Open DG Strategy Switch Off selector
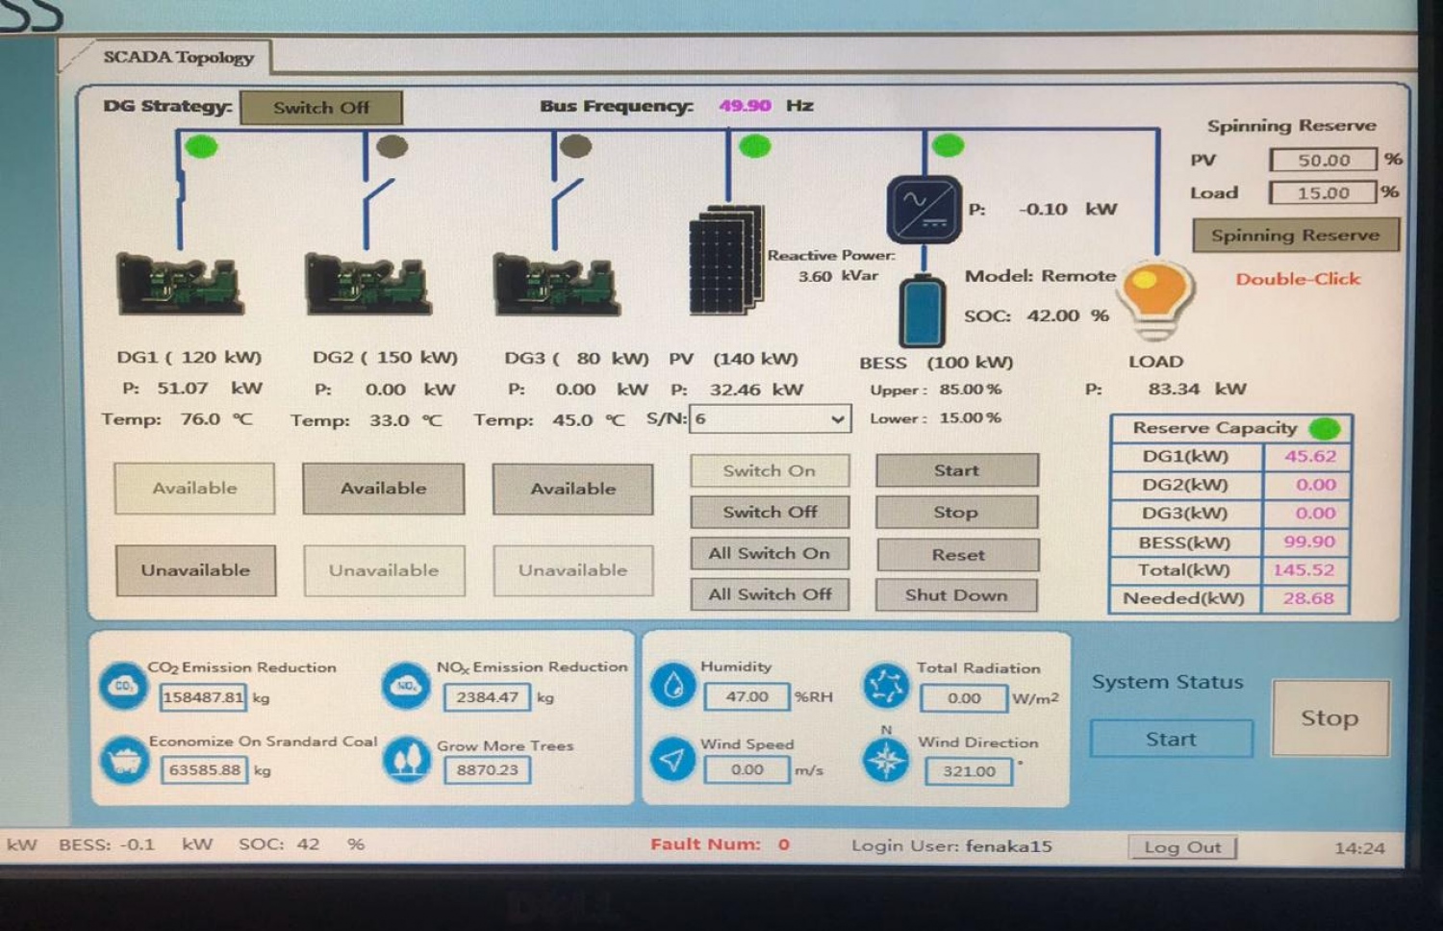The image size is (1443, 931). point(320,108)
